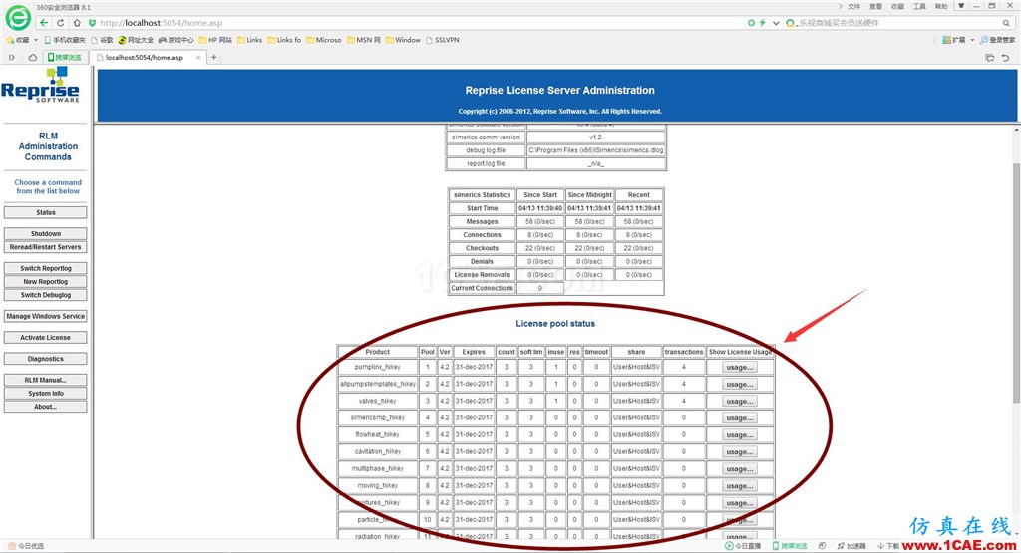Screen dimensions: 1021x553
Task: Open the 查看 menu
Action: point(875,7)
